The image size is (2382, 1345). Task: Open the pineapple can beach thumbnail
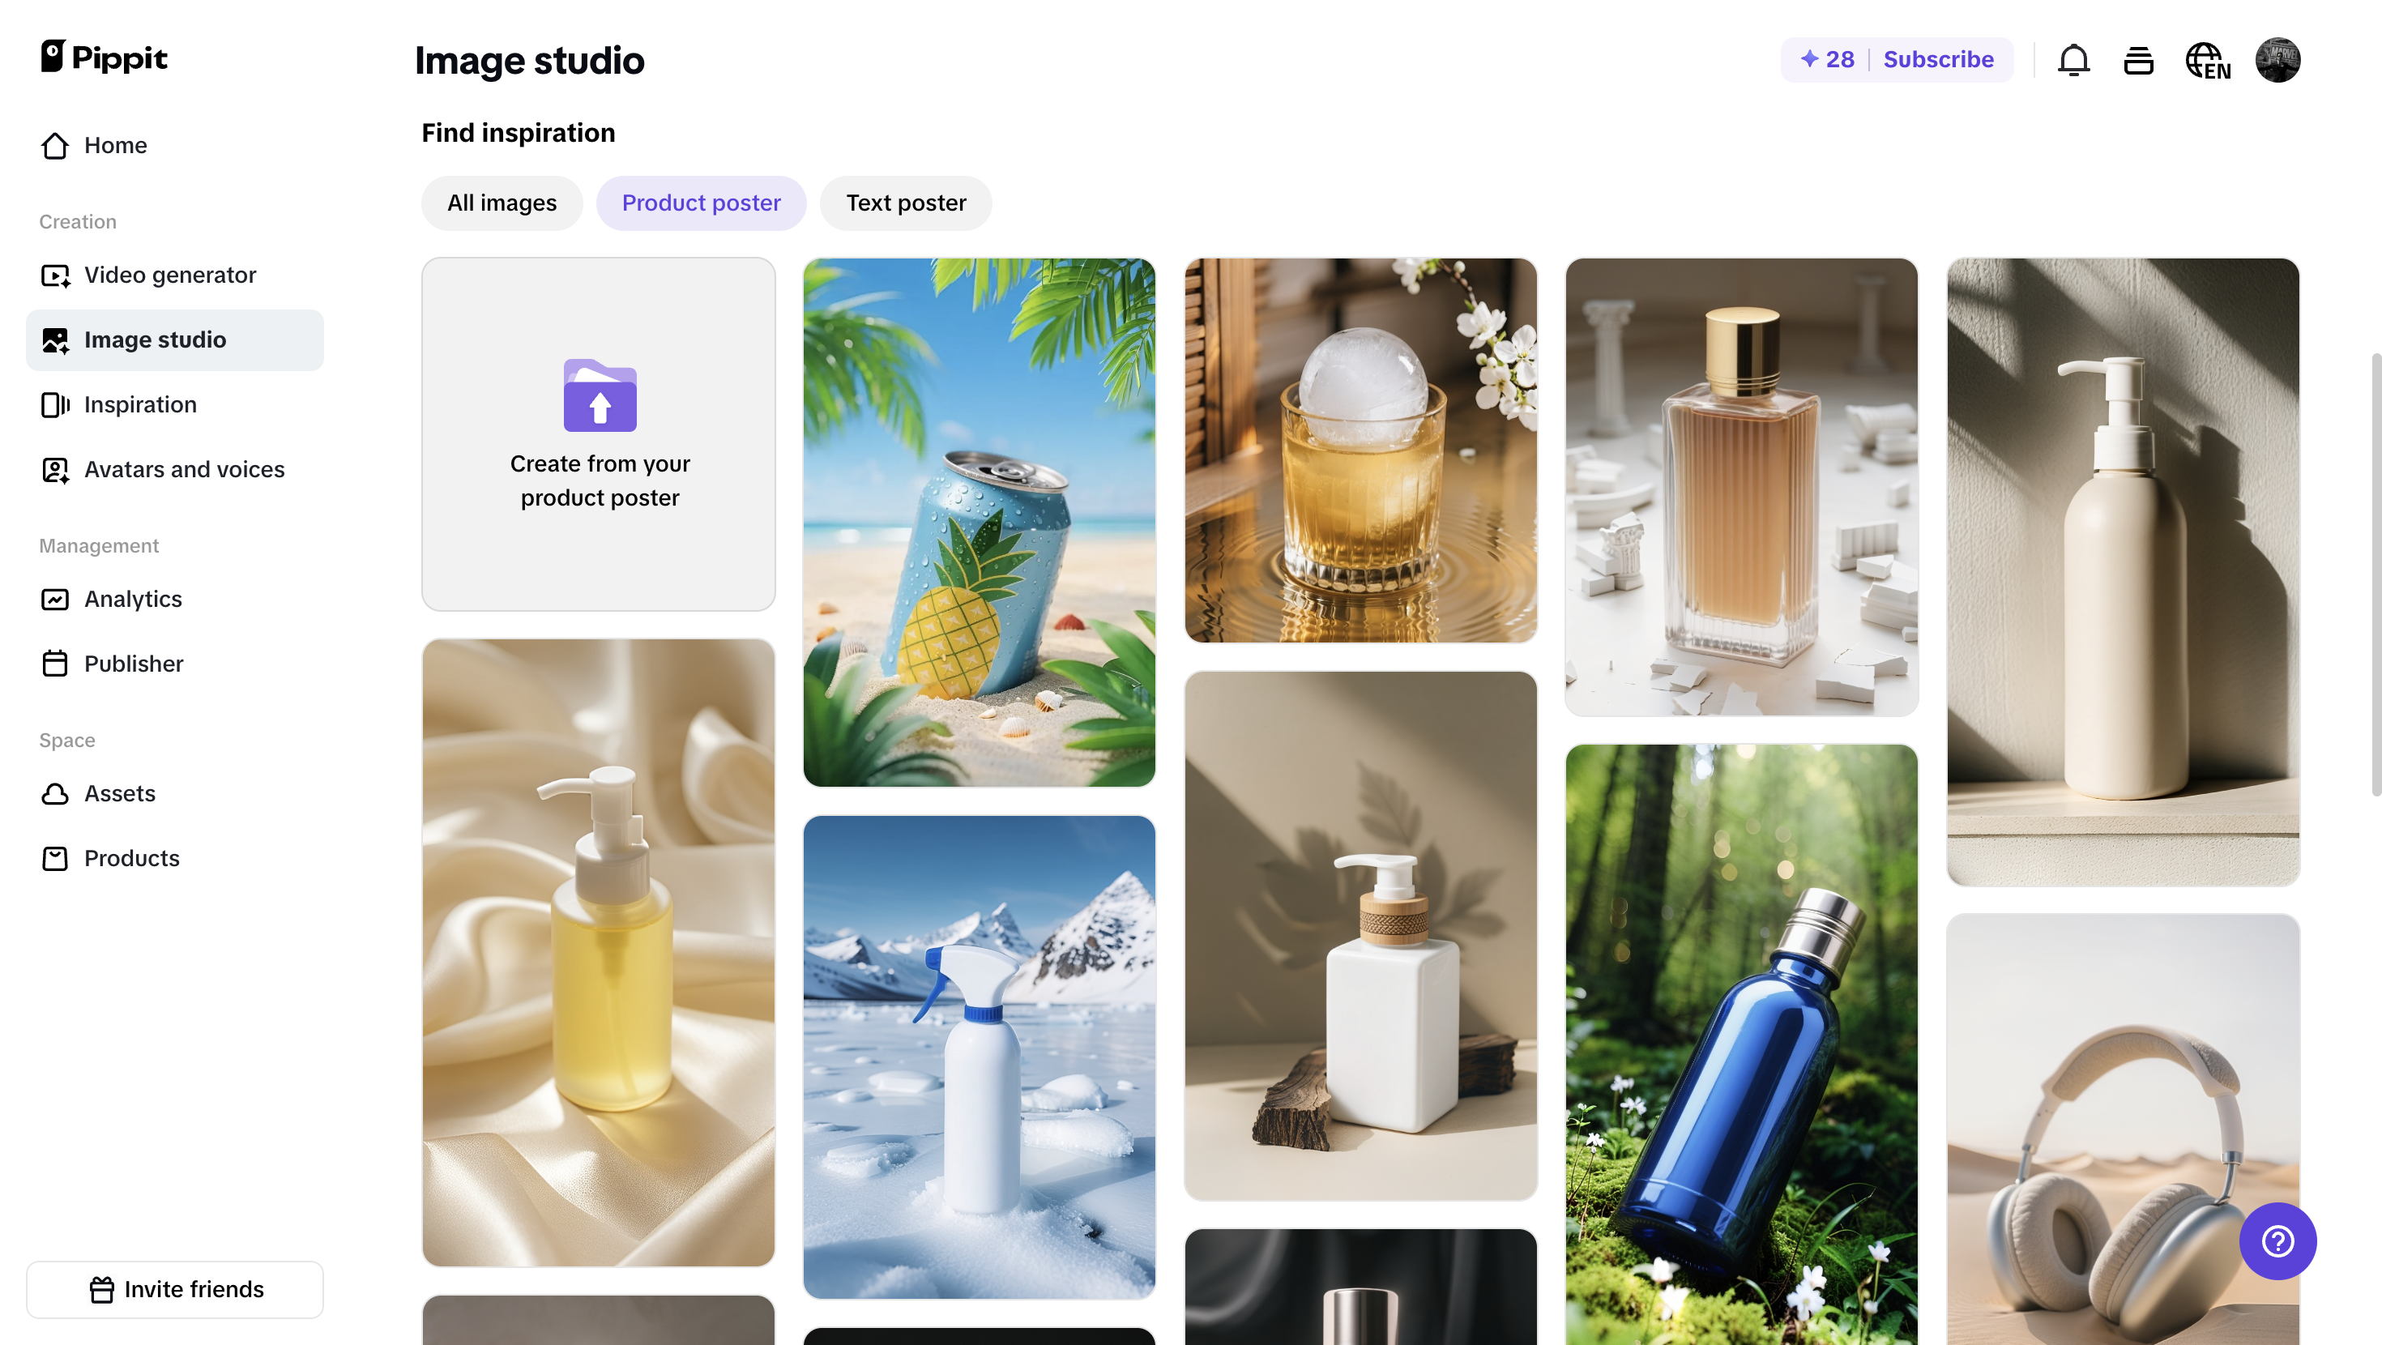click(979, 523)
